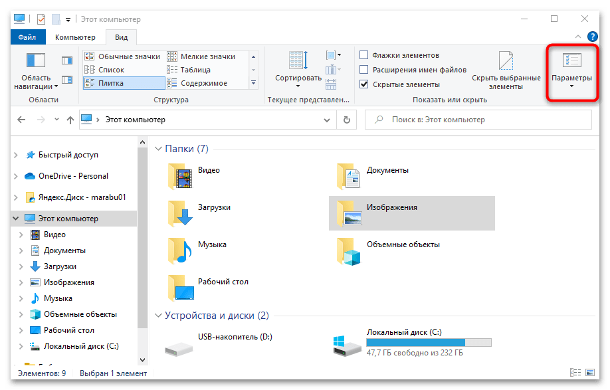Click Область навигации pane icon
This screenshot has height=390, width=610.
coord(35,61)
